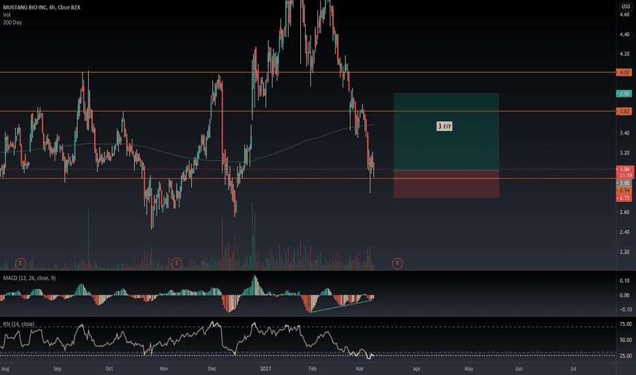This screenshot has width=636, height=375.
Task: Click the 21:39 bar countdown label
Action: (x=624, y=175)
